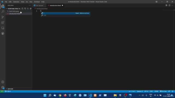Image resolution: width=175 pixels, height=98 pixels.
Task: Change Spaces: 4 indentation setting
Action: 140,91
